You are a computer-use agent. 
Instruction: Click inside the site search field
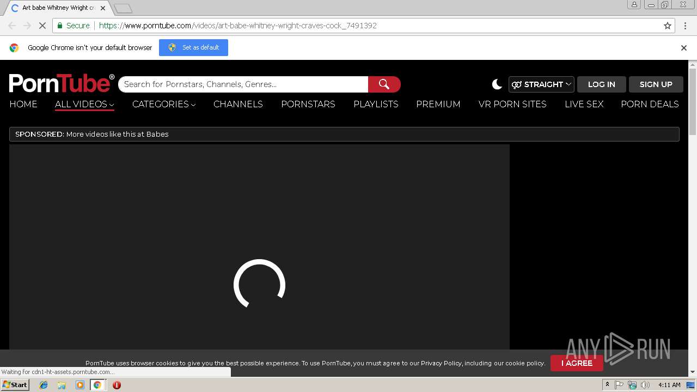pyautogui.click(x=243, y=84)
